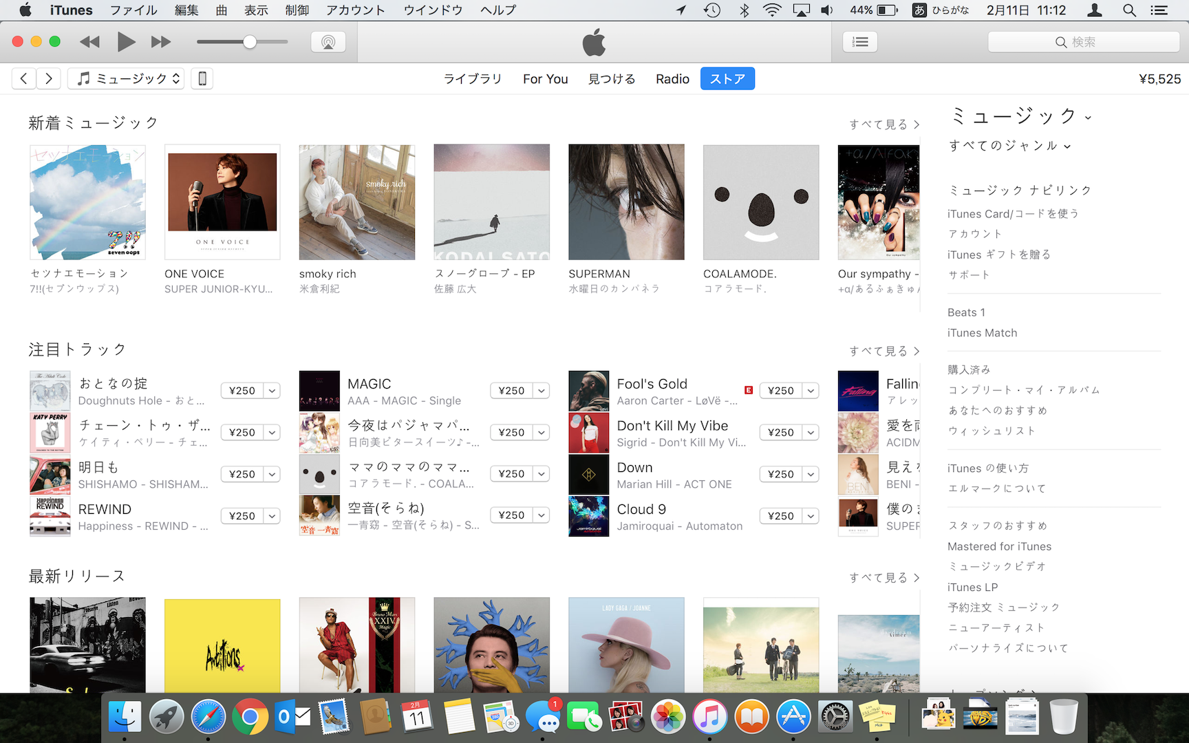The image size is (1189, 743).
Task: Click the rewind previous track button
Action: tap(89, 42)
